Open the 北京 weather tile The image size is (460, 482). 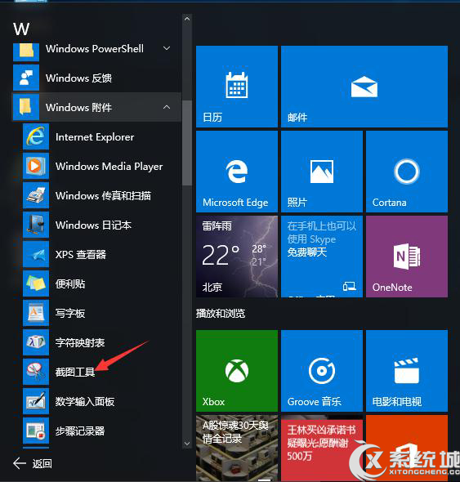237,257
